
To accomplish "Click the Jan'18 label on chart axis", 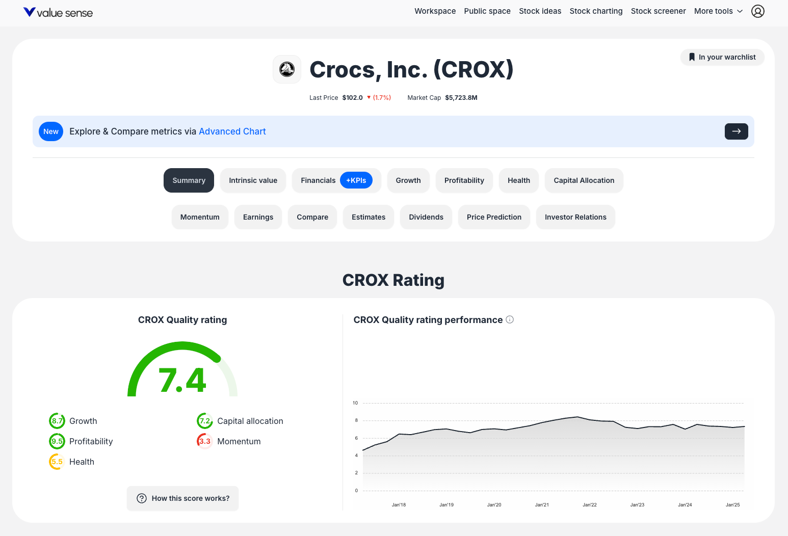I will point(399,505).
